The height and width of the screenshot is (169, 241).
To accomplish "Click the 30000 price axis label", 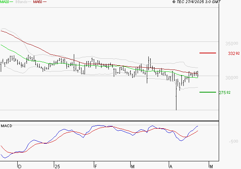I will tap(232, 78).
